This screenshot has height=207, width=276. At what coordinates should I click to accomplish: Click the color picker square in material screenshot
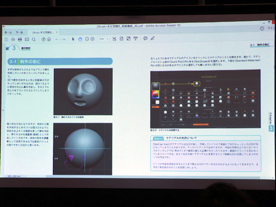[x=155, y=94]
